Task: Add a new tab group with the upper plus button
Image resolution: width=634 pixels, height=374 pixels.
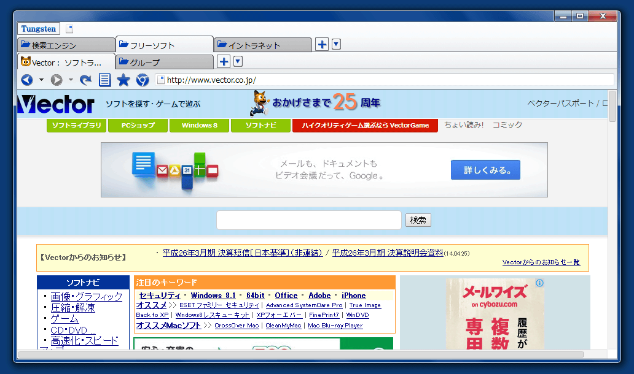Action: (x=322, y=44)
